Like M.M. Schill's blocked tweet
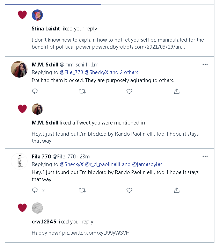This screenshot has height=243, width=220. pyautogui.click(x=129, y=91)
